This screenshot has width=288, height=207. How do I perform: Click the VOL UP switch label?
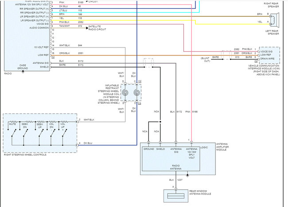62,125
